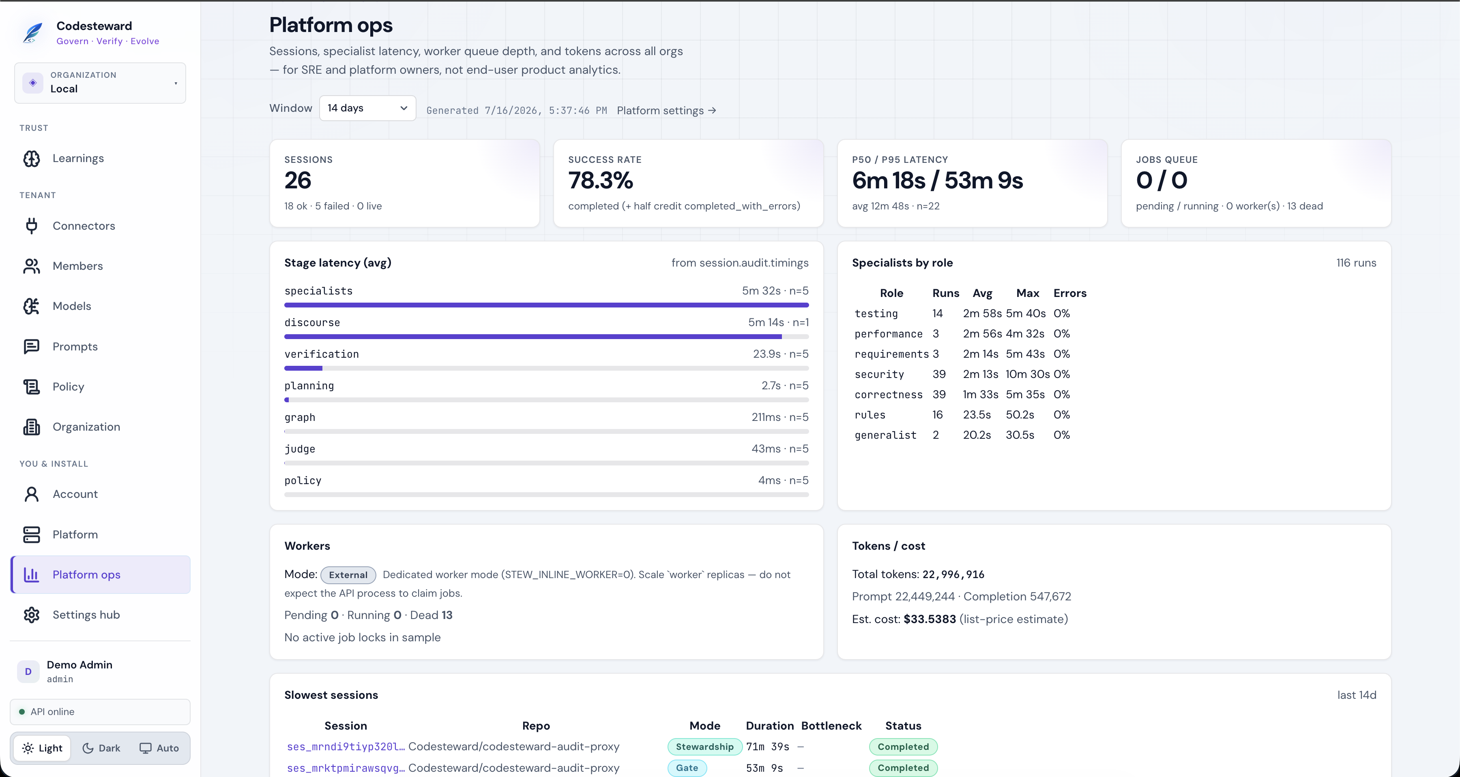Click the Completed status for 71m 39s session
The height and width of the screenshot is (777, 1460).
[904, 747]
